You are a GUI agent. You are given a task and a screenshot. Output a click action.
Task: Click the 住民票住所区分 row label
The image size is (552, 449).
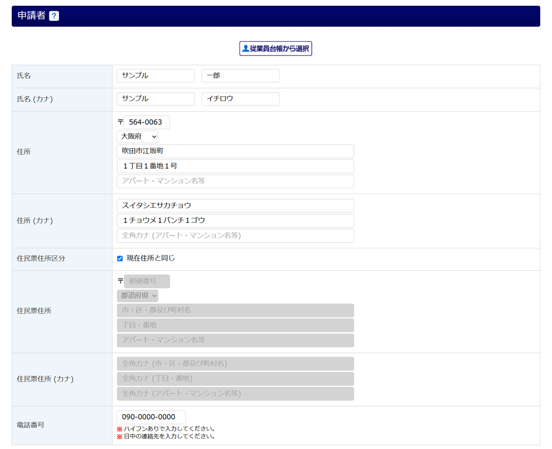pos(41,259)
